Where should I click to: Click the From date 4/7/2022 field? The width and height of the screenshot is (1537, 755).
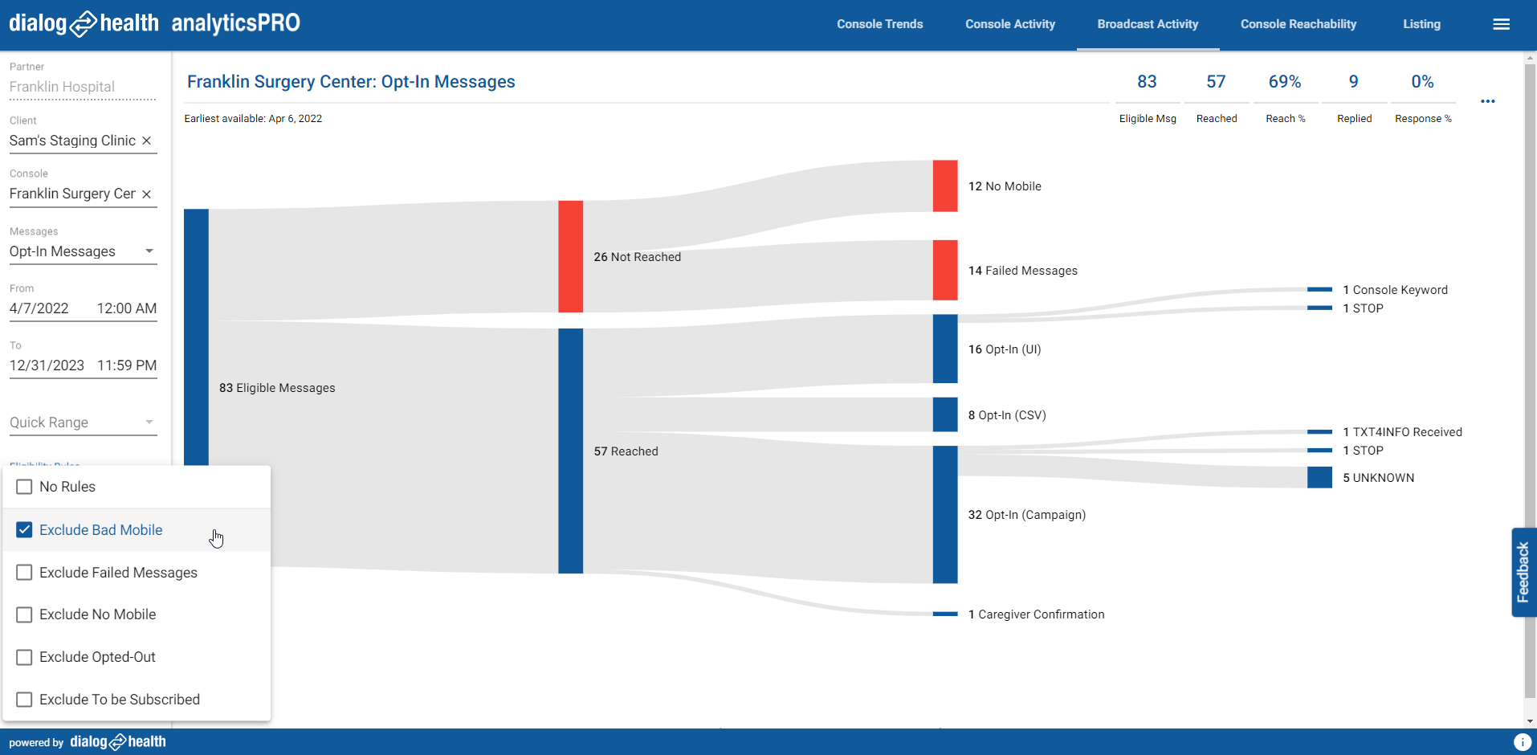(x=39, y=308)
